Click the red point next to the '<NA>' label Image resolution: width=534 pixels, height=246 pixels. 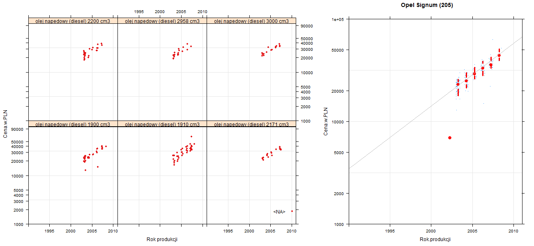click(x=292, y=211)
